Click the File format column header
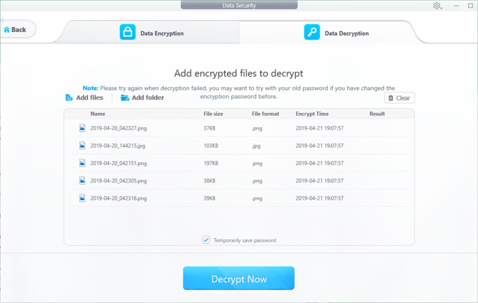Viewport: 478px width, 303px height. point(265,114)
